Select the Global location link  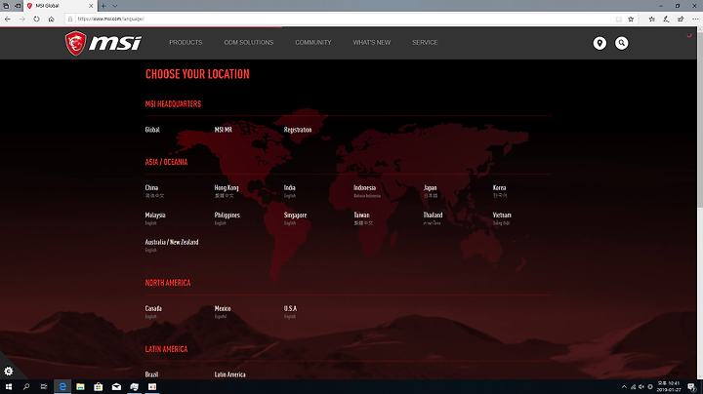pyautogui.click(x=152, y=130)
